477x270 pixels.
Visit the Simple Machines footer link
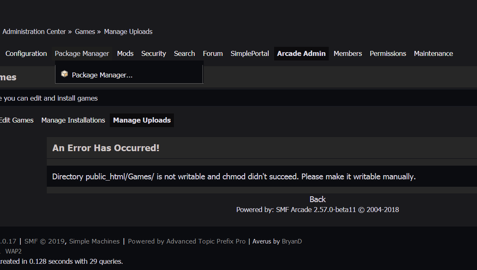94,241
